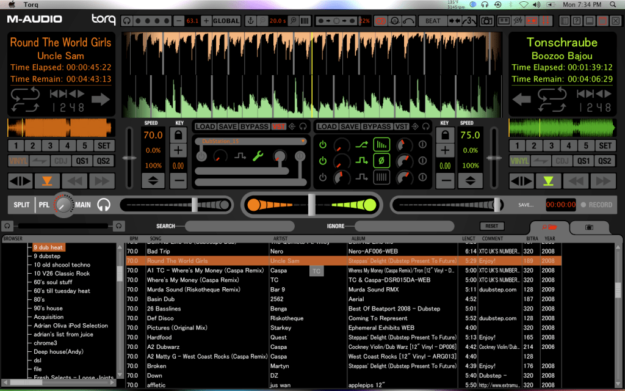Decrease global tempo with the minus button
This screenshot has height=391, width=625.
(x=179, y=21)
